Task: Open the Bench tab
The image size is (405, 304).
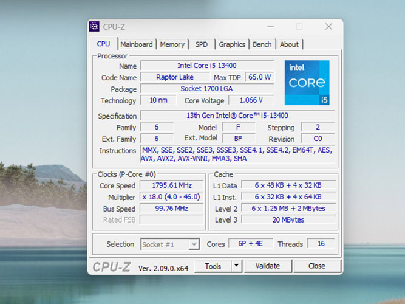Action: coord(262,44)
